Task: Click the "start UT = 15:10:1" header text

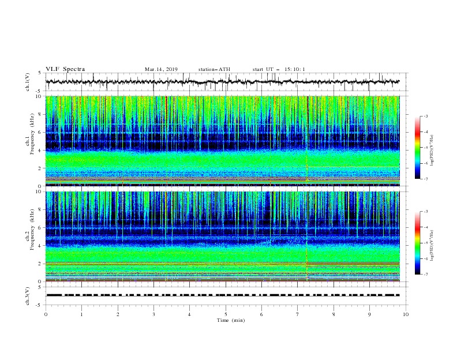Action: point(279,69)
